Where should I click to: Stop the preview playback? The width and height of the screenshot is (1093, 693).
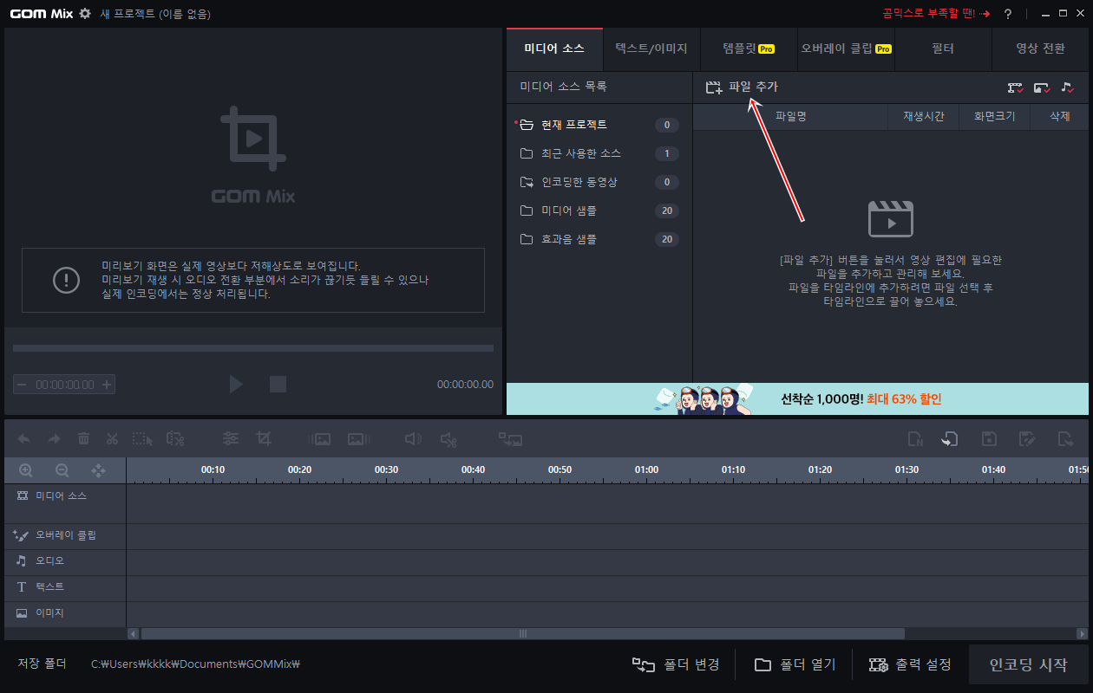coord(278,384)
